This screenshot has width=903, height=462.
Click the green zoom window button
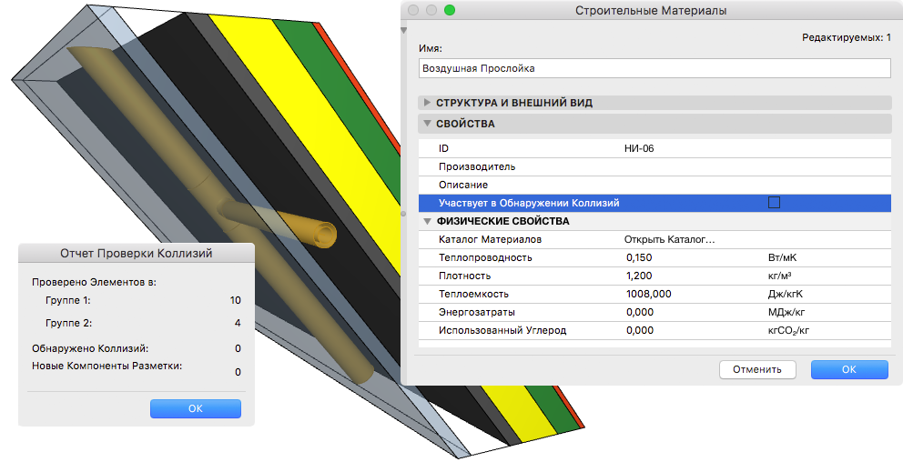tap(449, 10)
